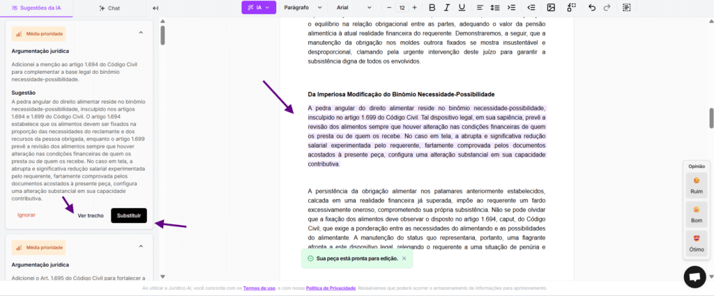Image resolution: width=714 pixels, height=296 pixels.
Task: Click the line spacing icon
Action: pyautogui.click(x=495, y=8)
